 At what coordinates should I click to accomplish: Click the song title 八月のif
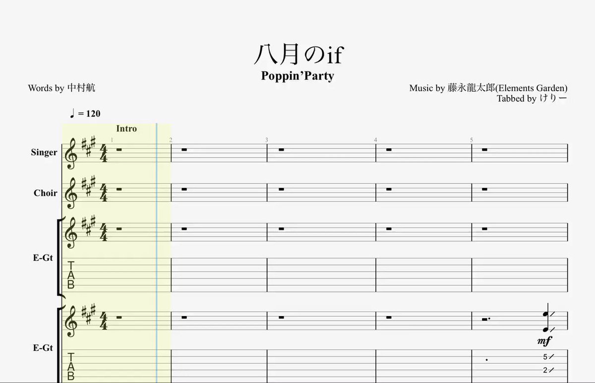(x=298, y=54)
